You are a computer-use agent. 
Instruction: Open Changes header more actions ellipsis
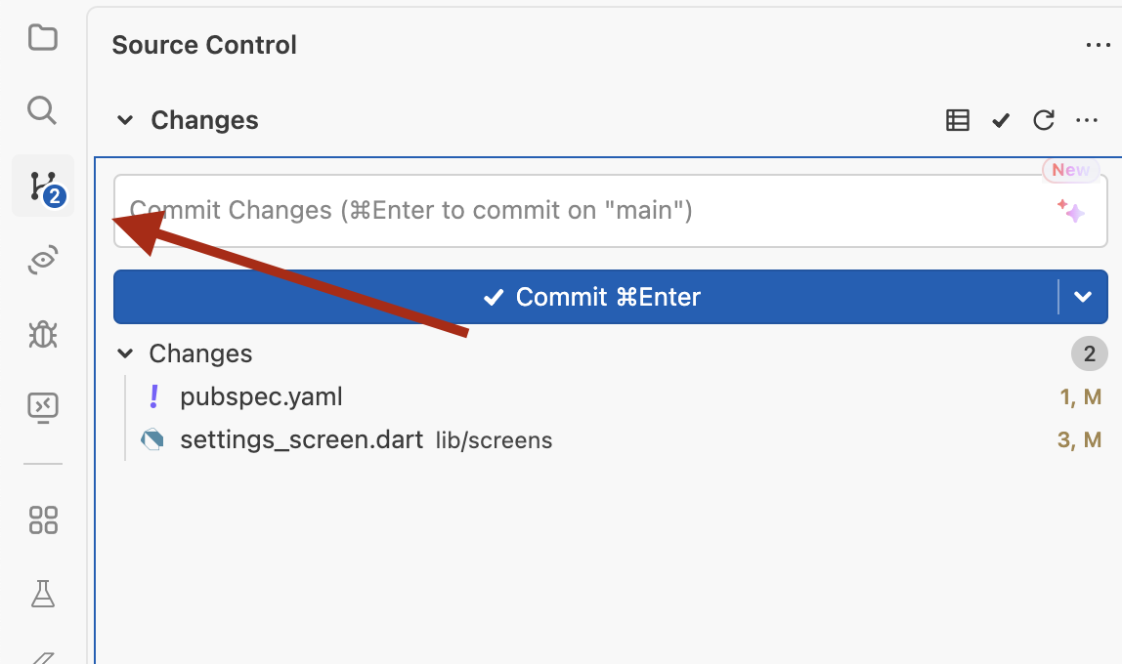pyautogui.click(x=1087, y=120)
